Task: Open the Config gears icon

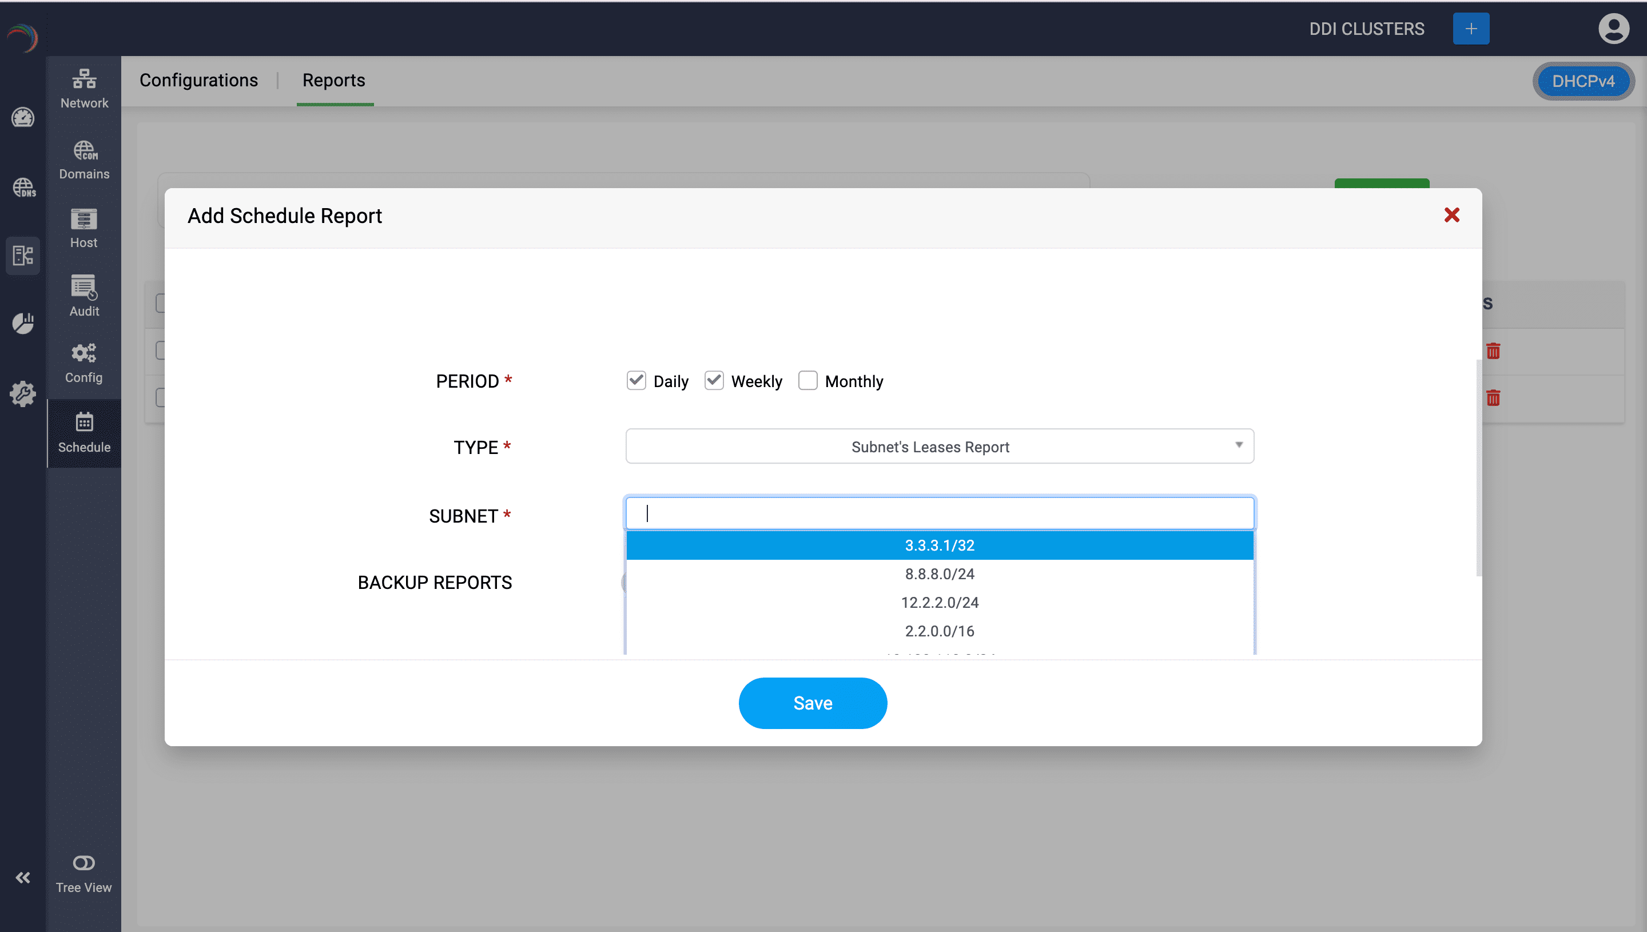Action: (84, 363)
